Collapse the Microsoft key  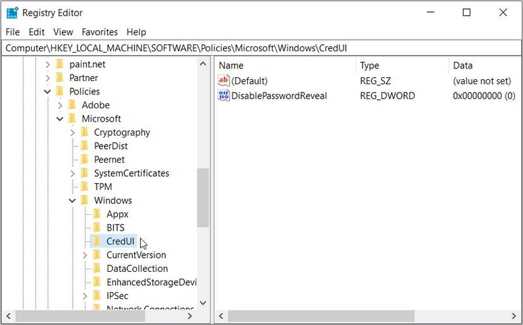click(60, 119)
